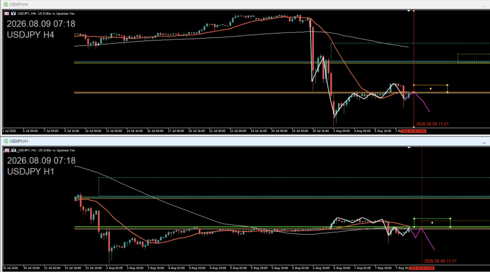This screenshot has height=272, width=490.
Task: Click the 2026.08.09 07:18 label in H4 chart
Action: click(41, 24)
